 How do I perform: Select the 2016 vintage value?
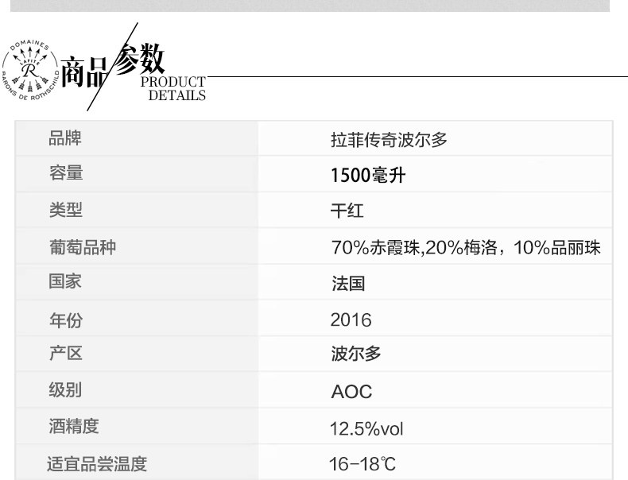click(x=351, y=319)
